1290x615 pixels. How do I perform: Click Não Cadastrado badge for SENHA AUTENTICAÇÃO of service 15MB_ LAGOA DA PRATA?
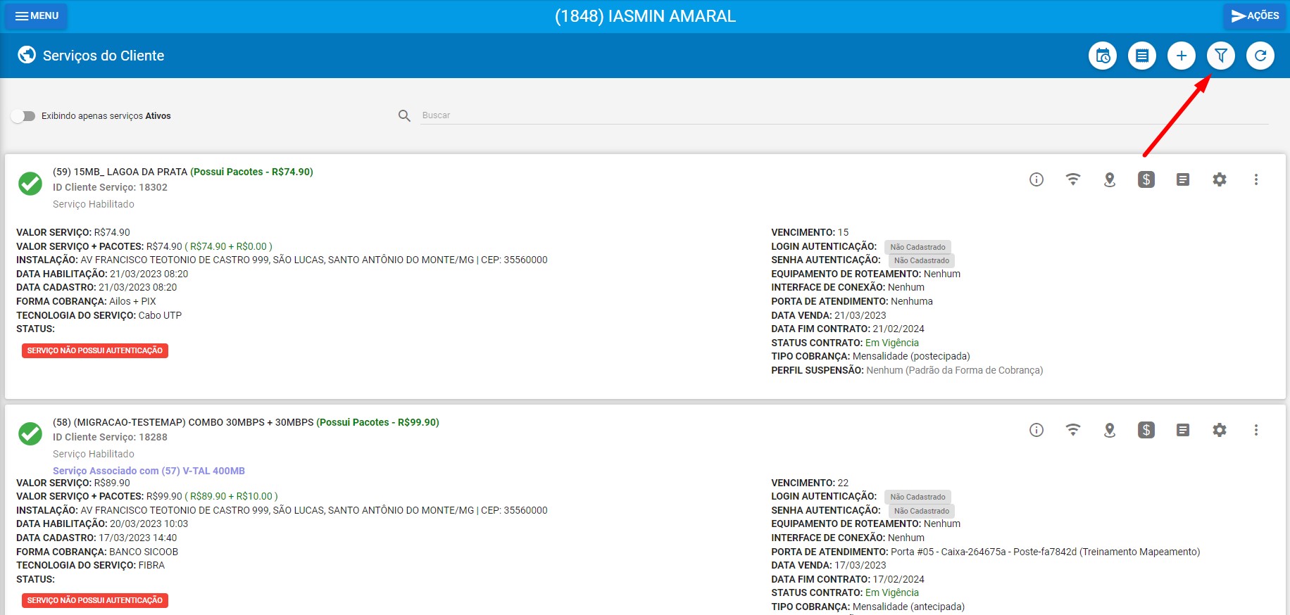click(x=922, y=260)
